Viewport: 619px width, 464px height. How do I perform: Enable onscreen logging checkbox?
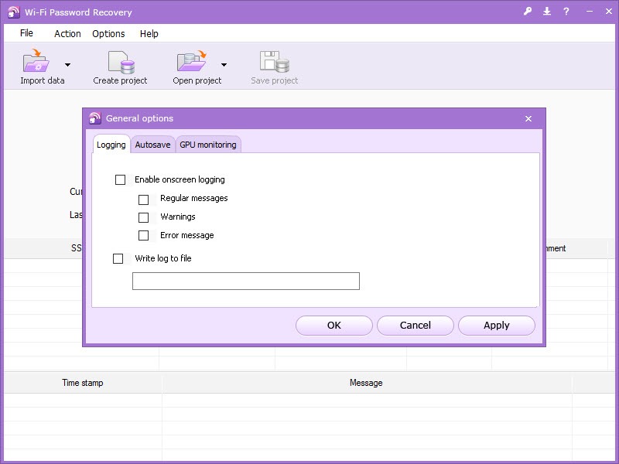pos(121,180)
